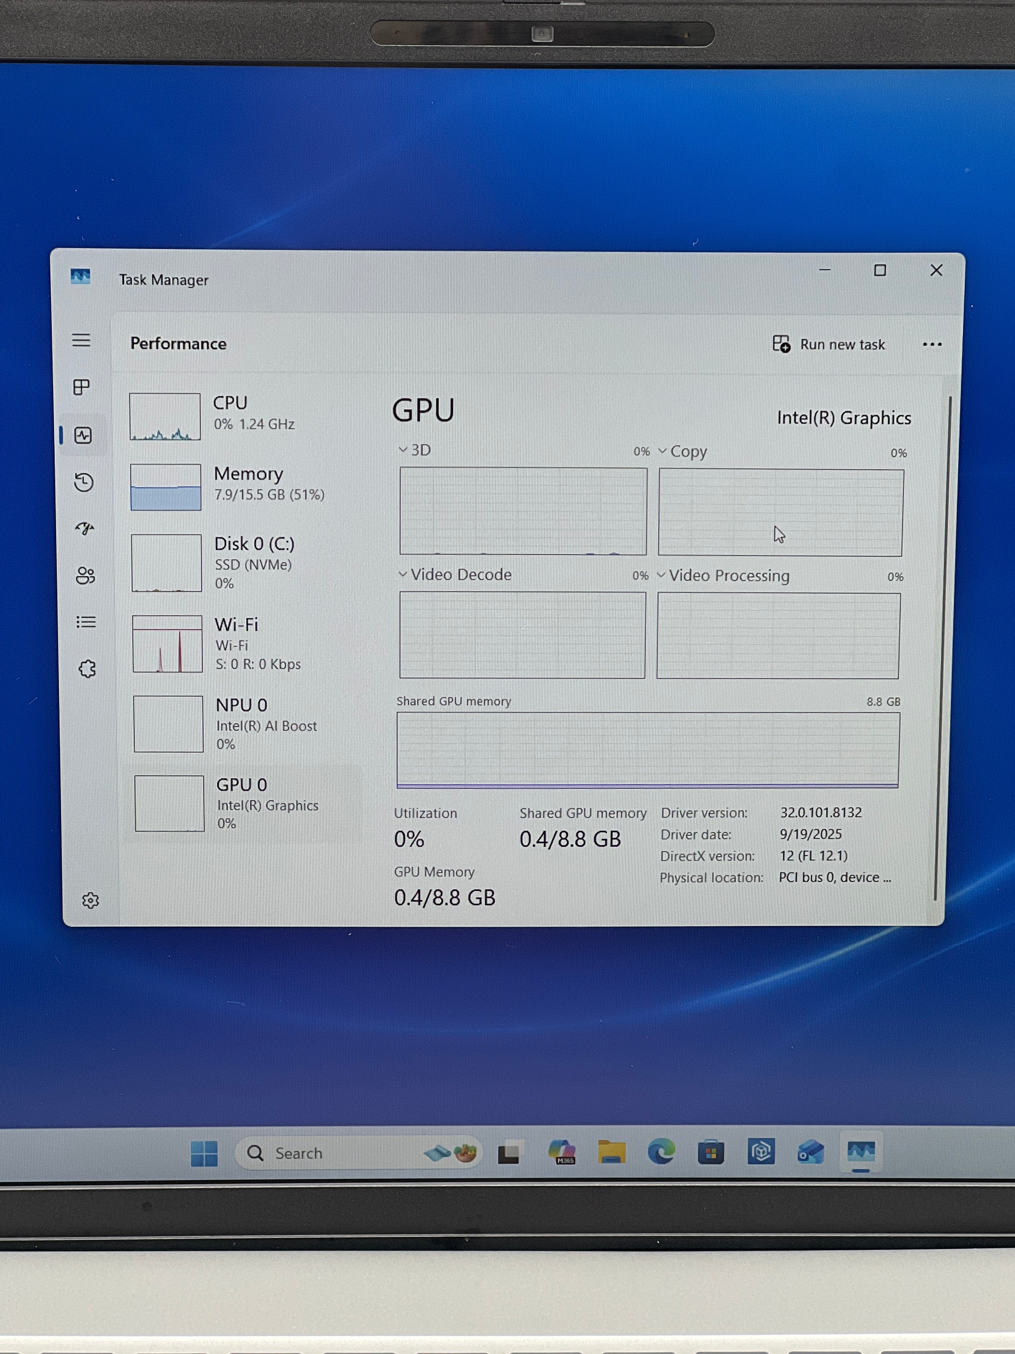Maximize the Task Manager window
The image size is (1015, 1354).
click(x=880, y=270)
